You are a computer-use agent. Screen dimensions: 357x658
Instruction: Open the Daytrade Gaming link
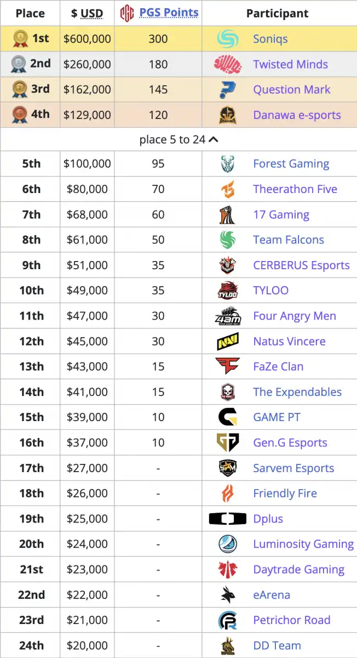(x=299, y=569)
